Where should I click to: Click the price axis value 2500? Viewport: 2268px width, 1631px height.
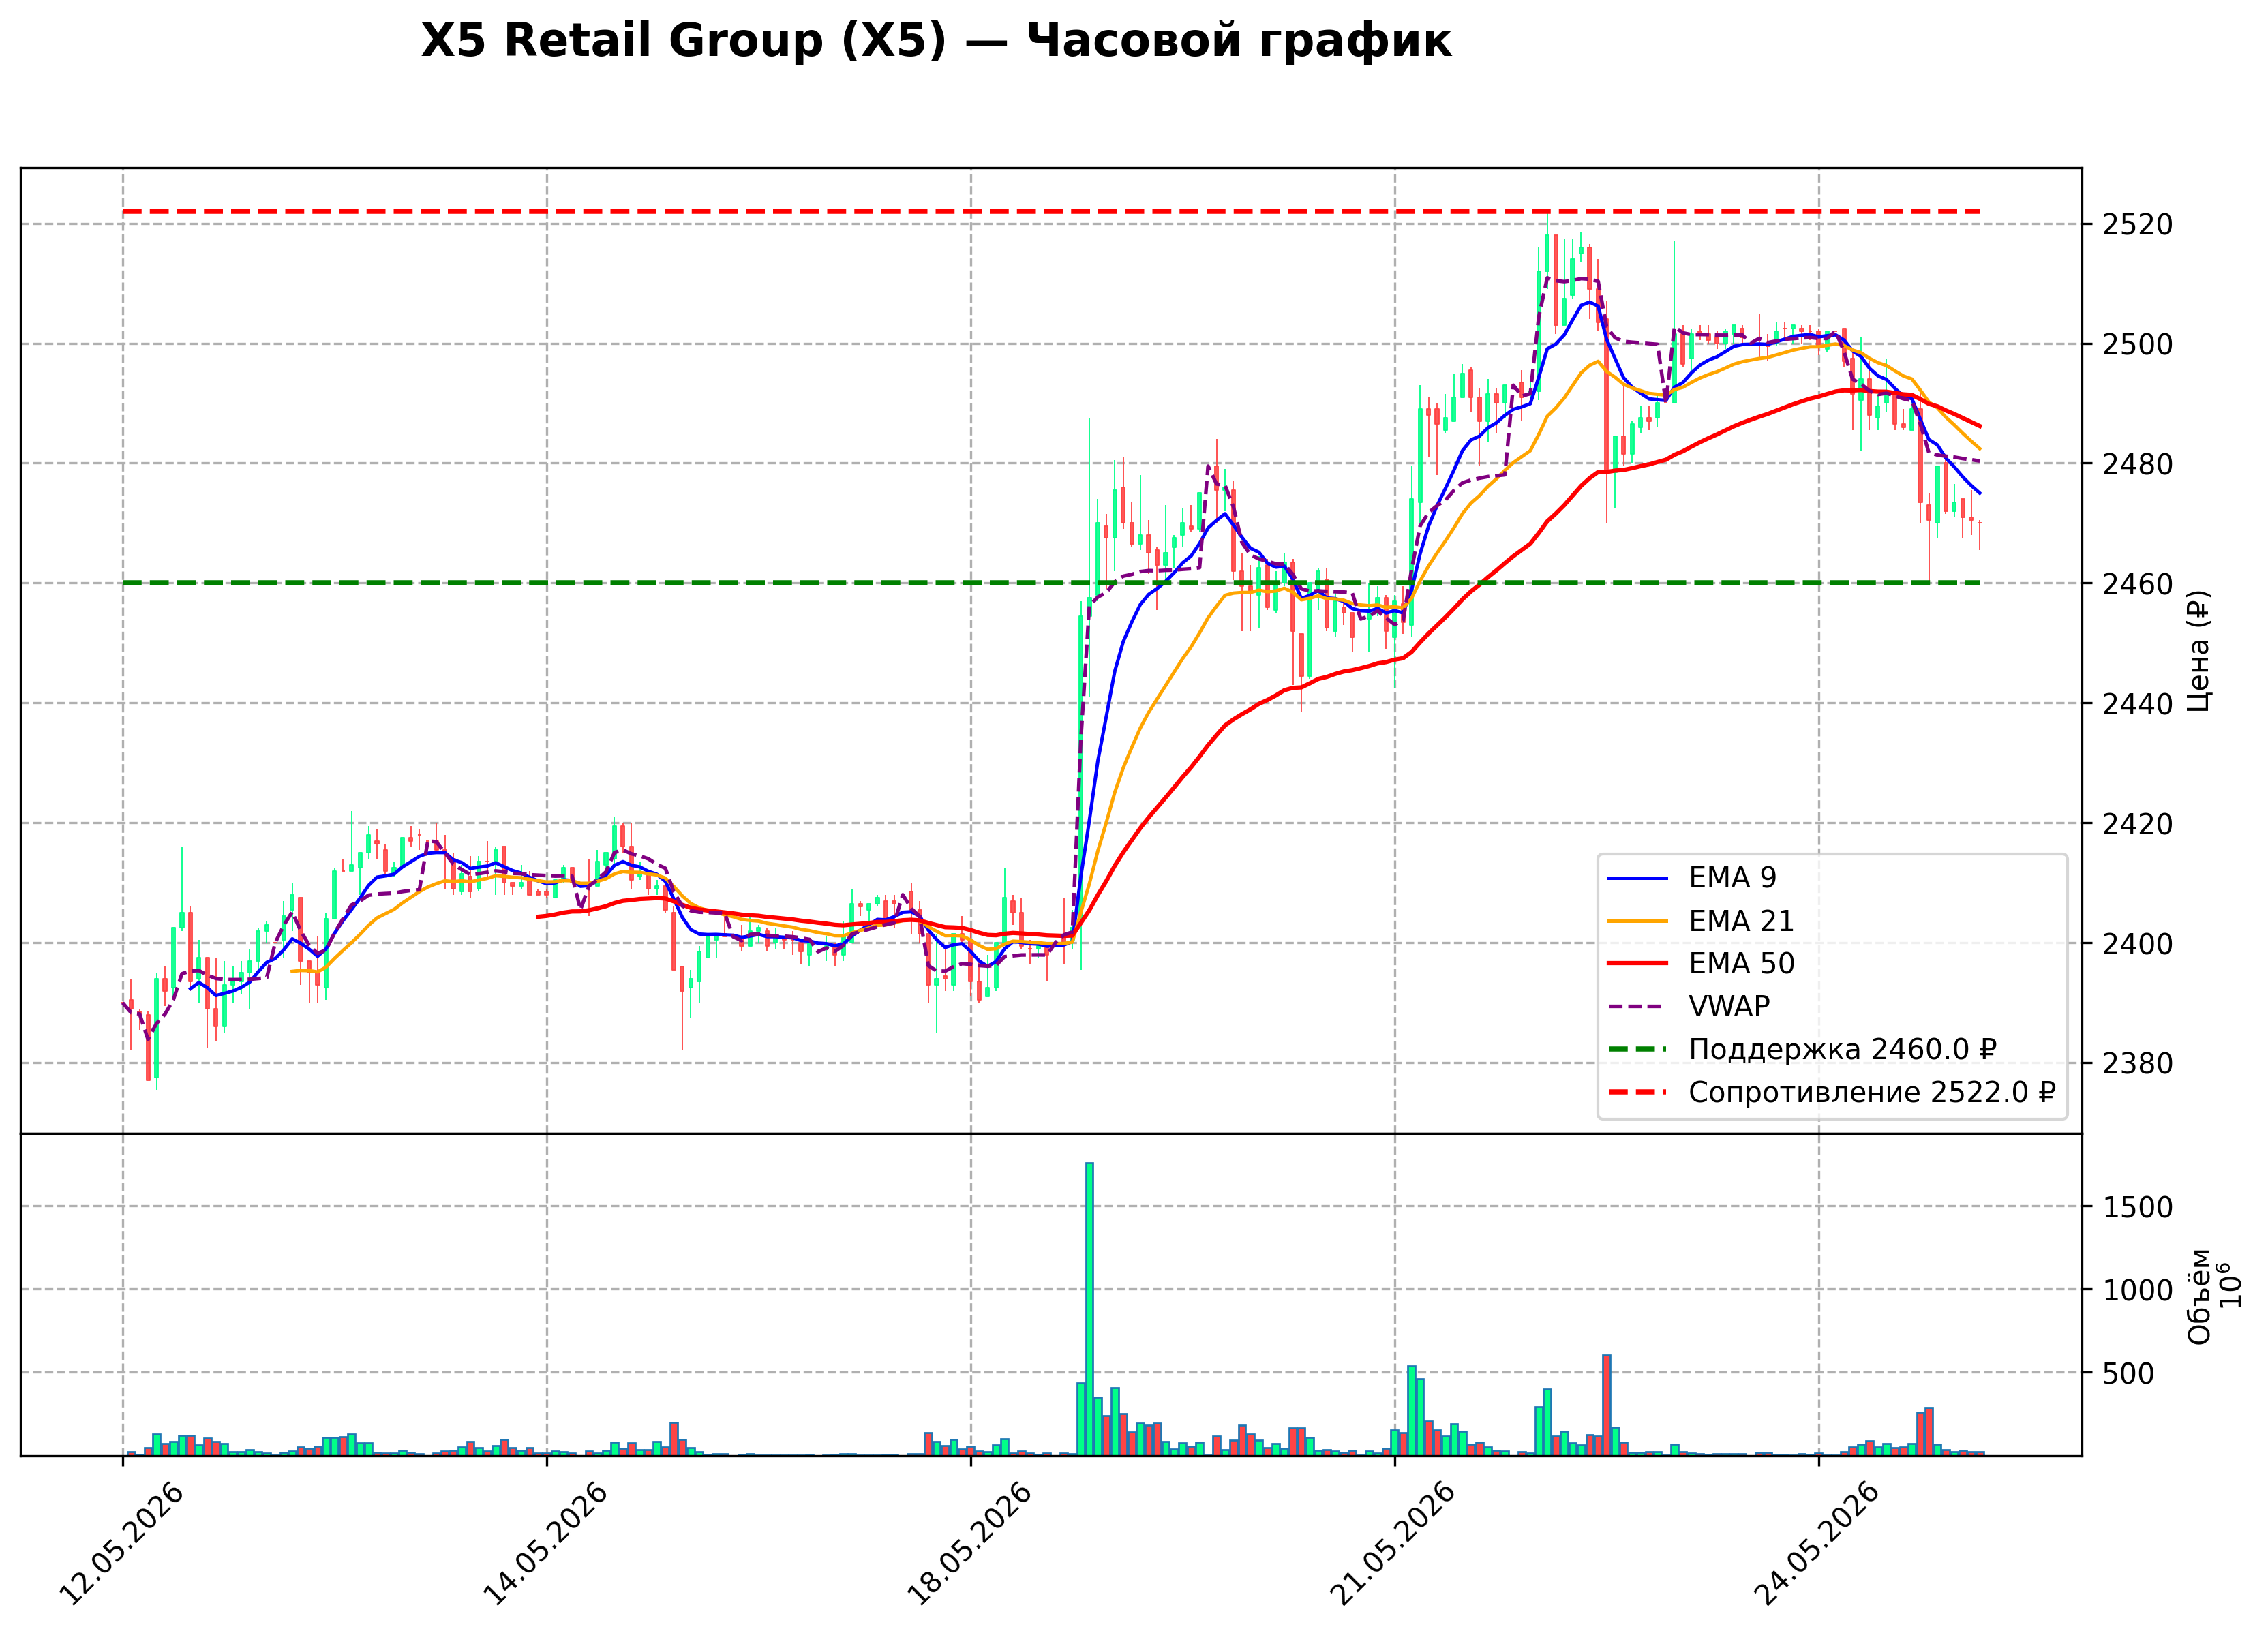pos(2138,345)
